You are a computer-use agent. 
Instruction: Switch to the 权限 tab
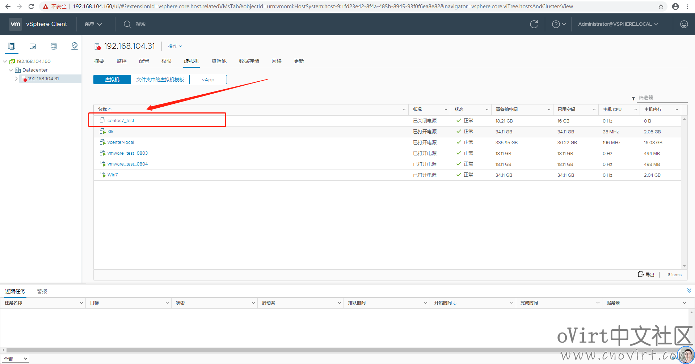(x=167, y=61)
